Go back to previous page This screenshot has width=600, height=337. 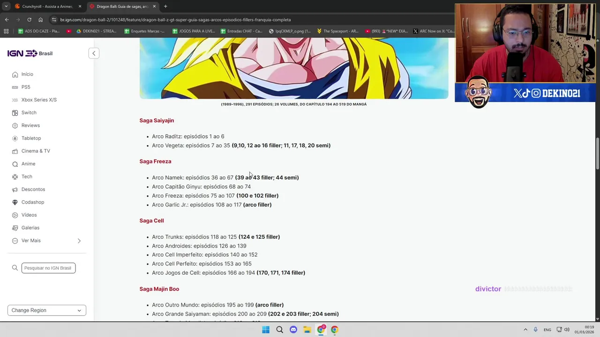[x=7, y=20]
